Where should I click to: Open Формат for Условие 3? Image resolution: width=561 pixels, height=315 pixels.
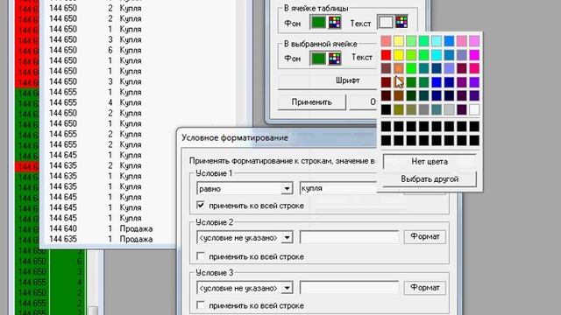(x=424, y=288)
